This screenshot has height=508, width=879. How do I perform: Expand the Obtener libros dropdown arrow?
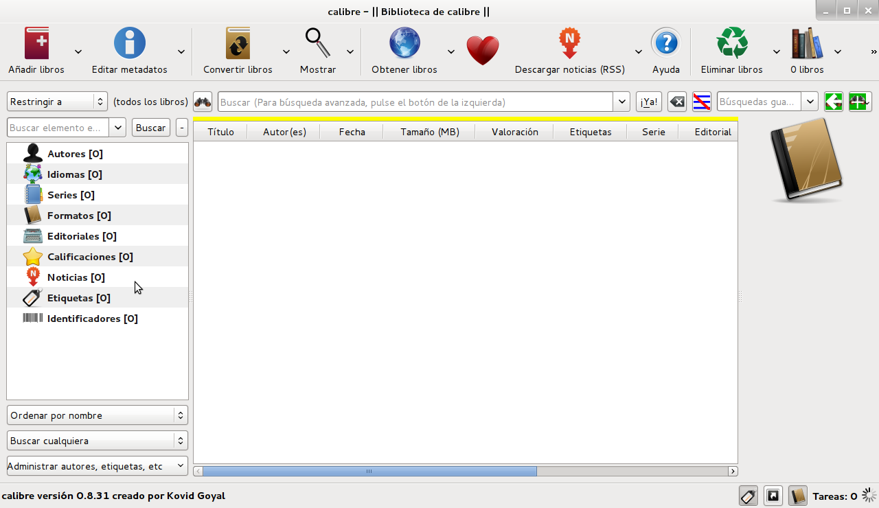[x=451, y=51]
